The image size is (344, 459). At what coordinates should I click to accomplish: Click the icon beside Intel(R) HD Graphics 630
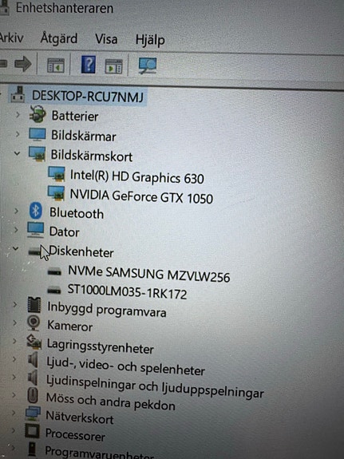pyautogui.click(x=57, y=174)
